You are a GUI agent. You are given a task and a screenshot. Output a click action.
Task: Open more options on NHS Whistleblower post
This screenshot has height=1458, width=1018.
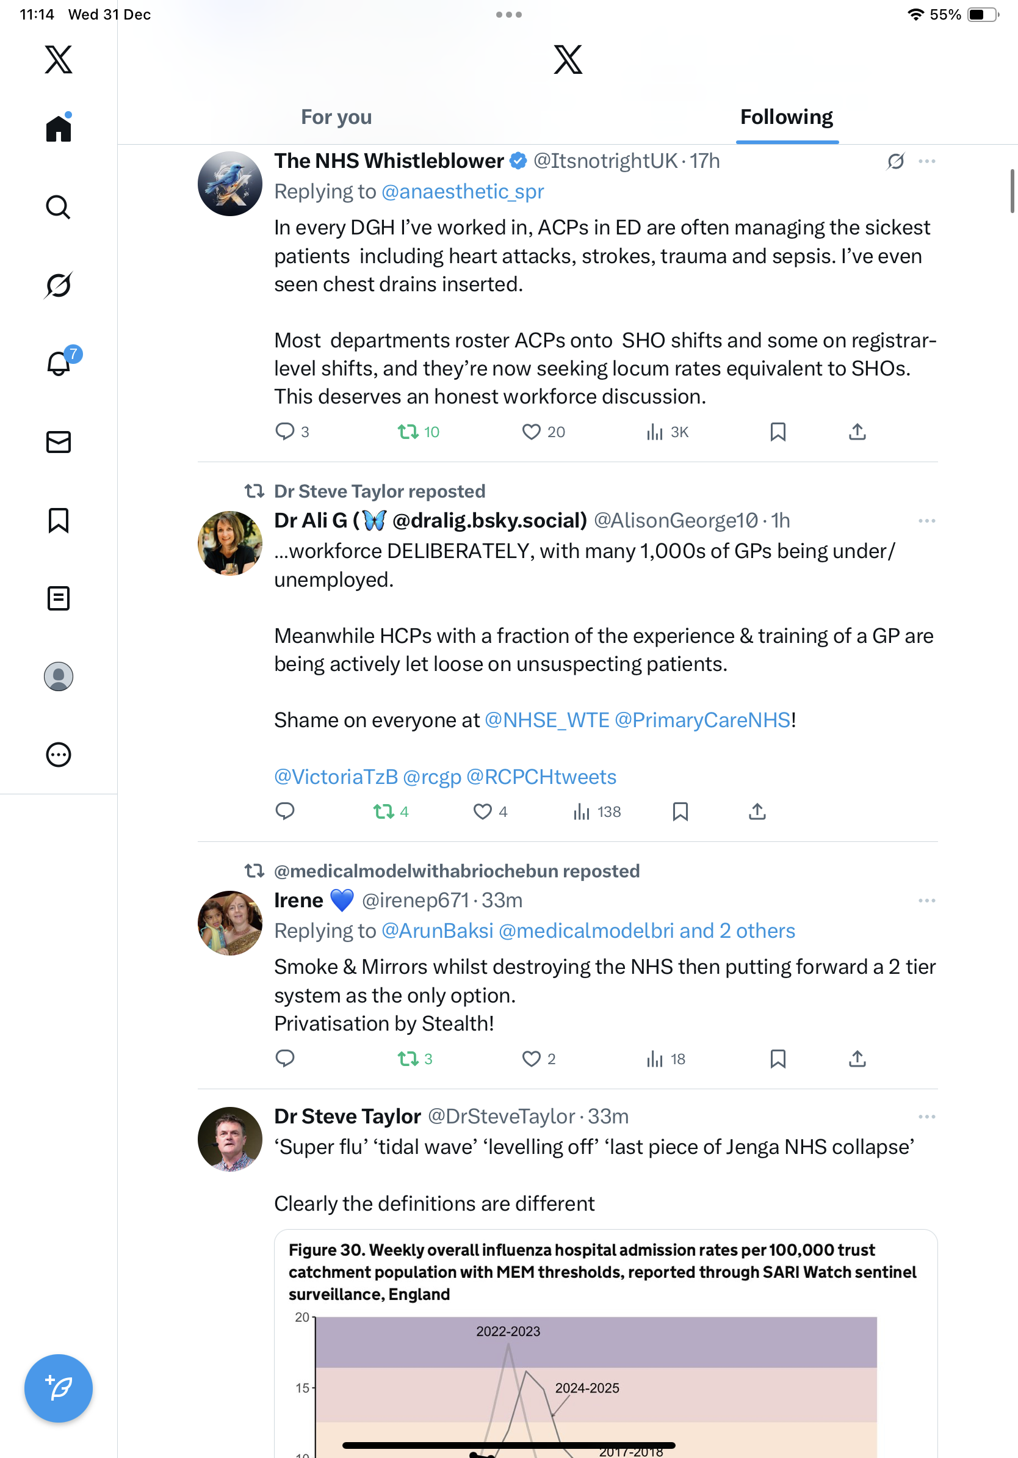point(926,161)
